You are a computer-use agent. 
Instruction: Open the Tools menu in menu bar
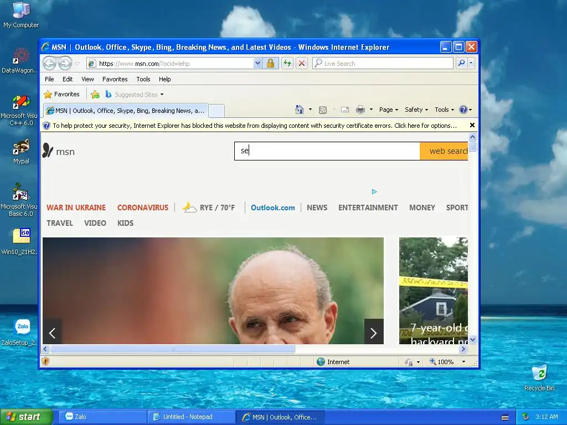point(143,79)
